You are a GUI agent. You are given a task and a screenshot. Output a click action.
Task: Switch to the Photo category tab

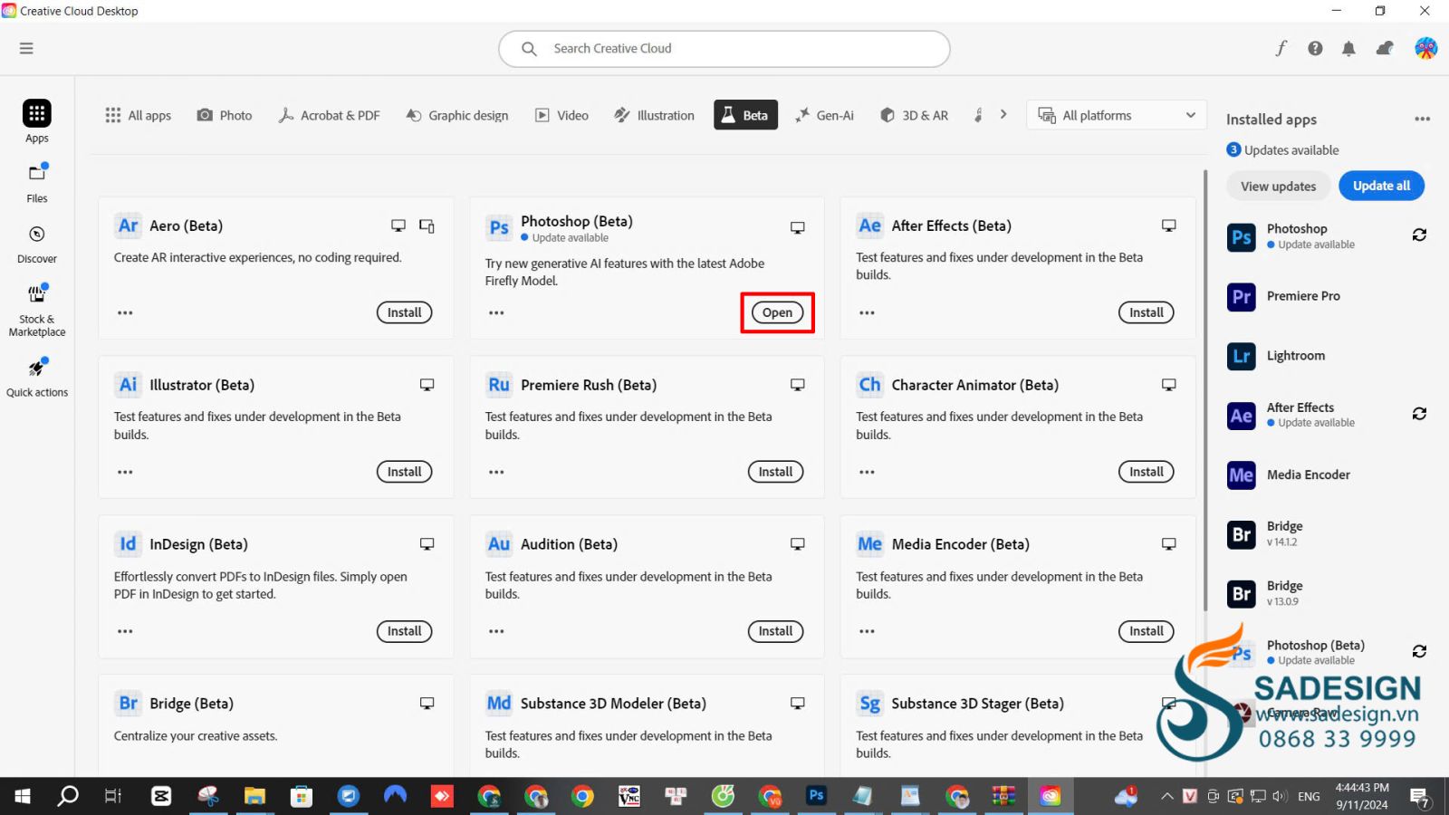[225, 115]
